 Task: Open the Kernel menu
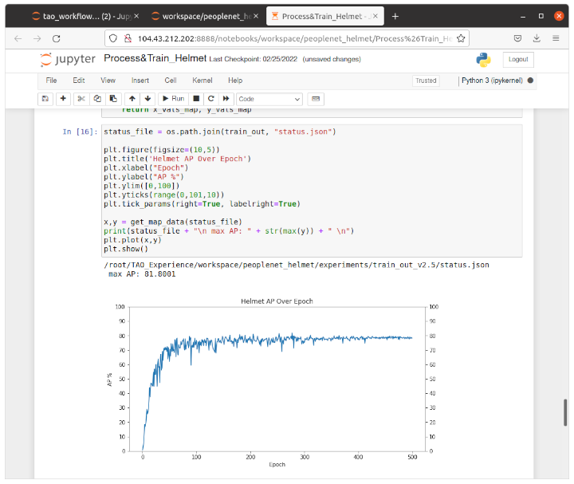202,81
